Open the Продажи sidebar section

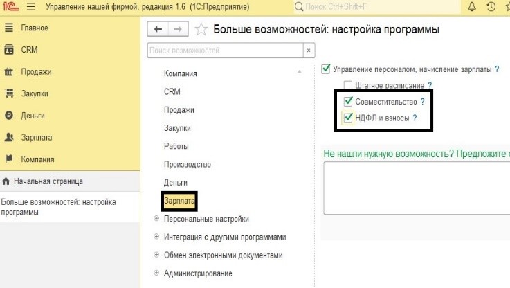pyautogui.click(x=36, y=71)
